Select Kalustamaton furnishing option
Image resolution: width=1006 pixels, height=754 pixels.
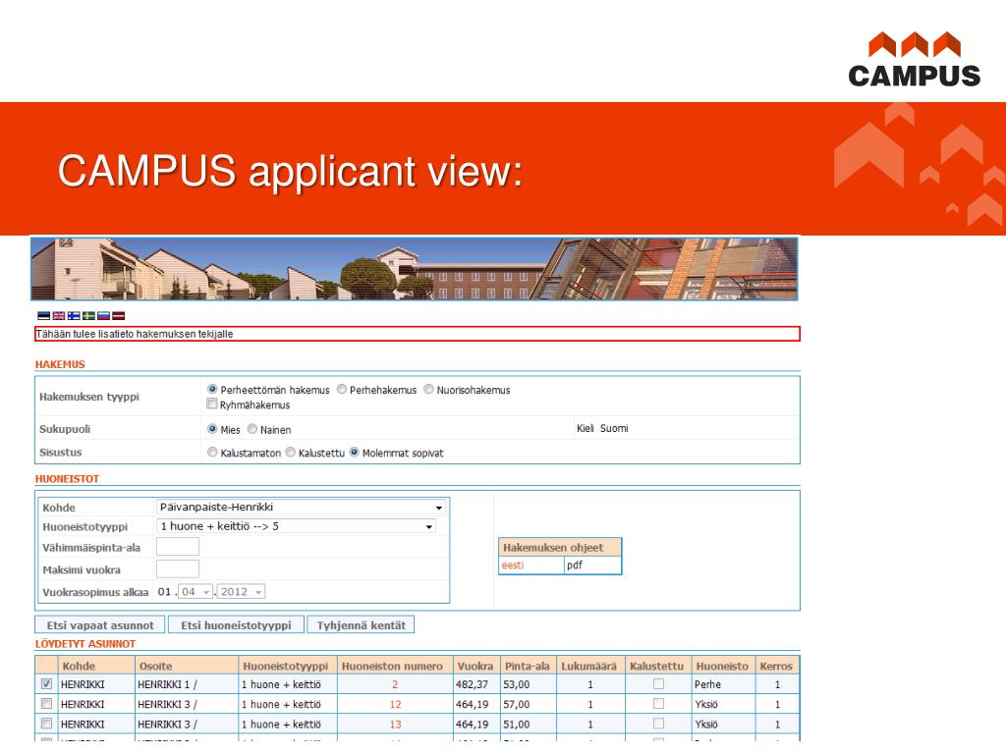[x=212, y=452]
